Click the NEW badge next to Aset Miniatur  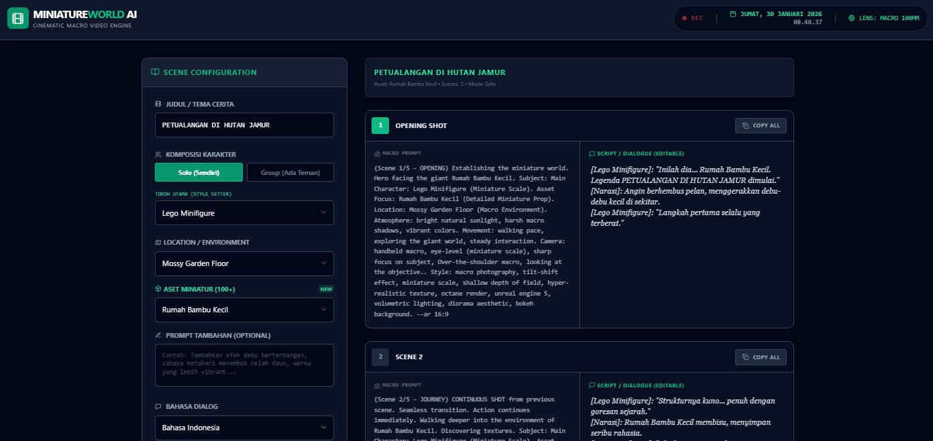click(x=327, y=289)
